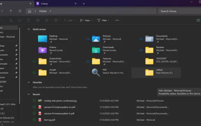Click synced checkmark beside Screenshots folder

click(x=34, y=61)
